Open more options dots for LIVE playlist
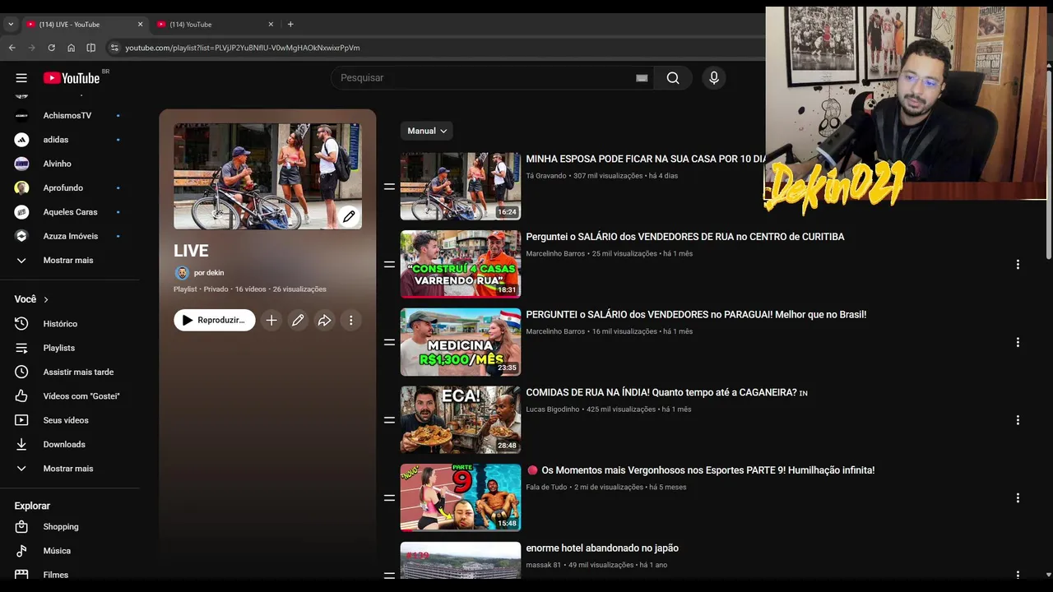 [350, 320]
